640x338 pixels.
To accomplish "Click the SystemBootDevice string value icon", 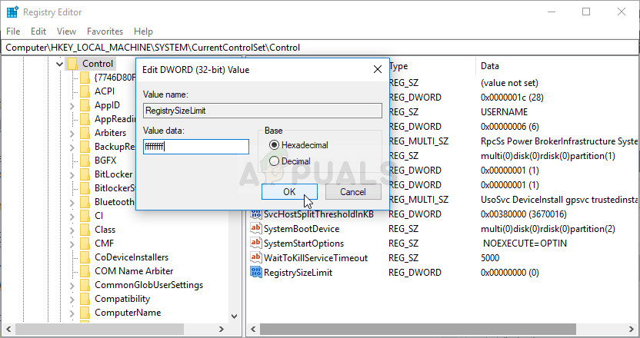I will (x=256, y=229).
